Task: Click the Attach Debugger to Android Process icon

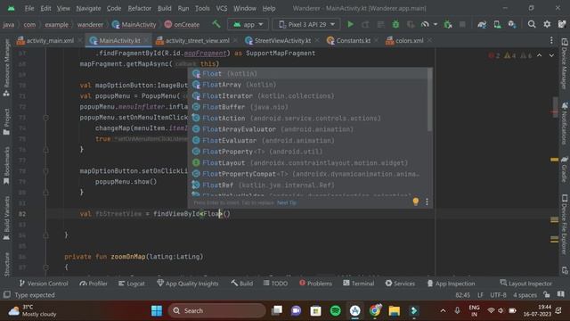Action: (448, 24)
